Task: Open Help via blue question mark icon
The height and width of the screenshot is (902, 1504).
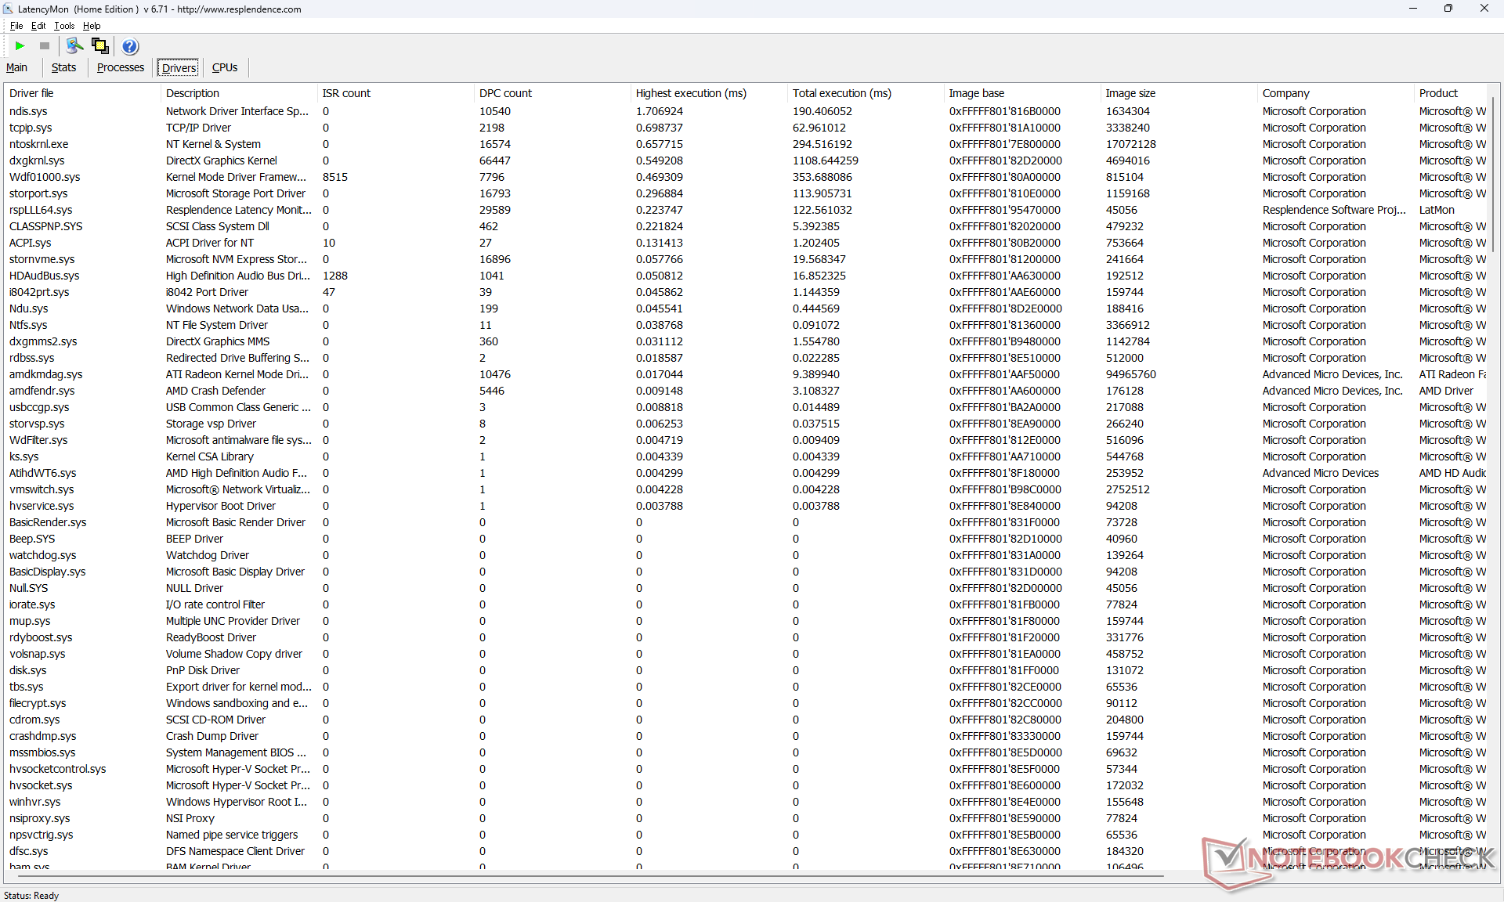Action: pos(130,46)
